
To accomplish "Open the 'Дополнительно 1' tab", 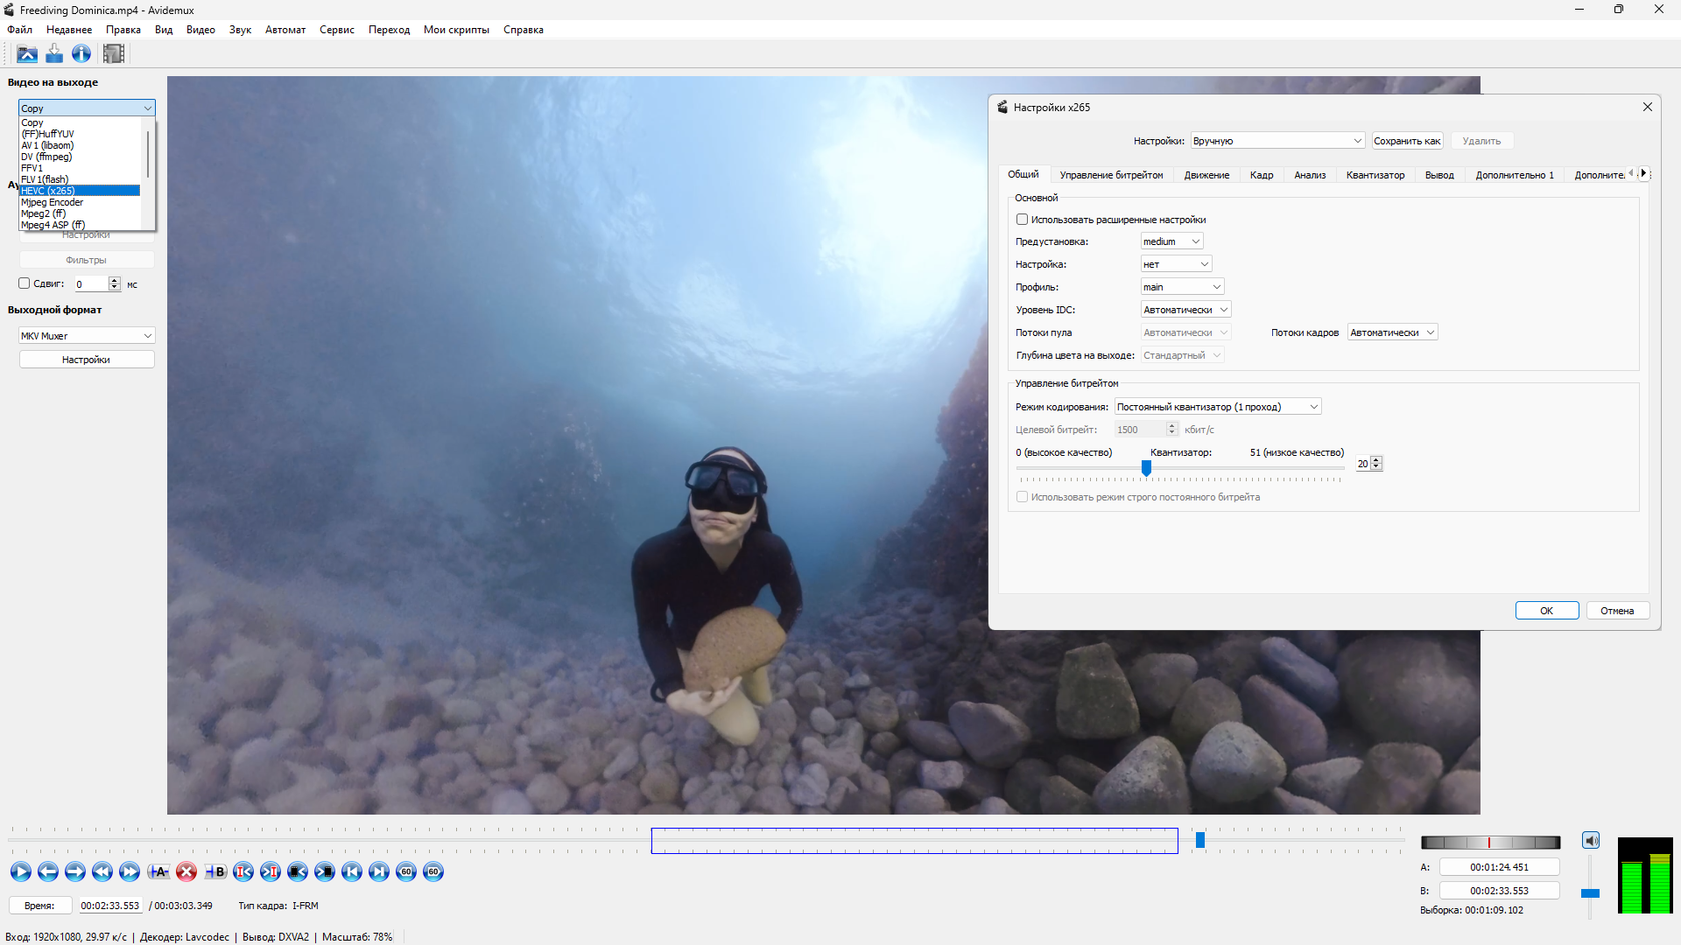I will pos(1515,175).
